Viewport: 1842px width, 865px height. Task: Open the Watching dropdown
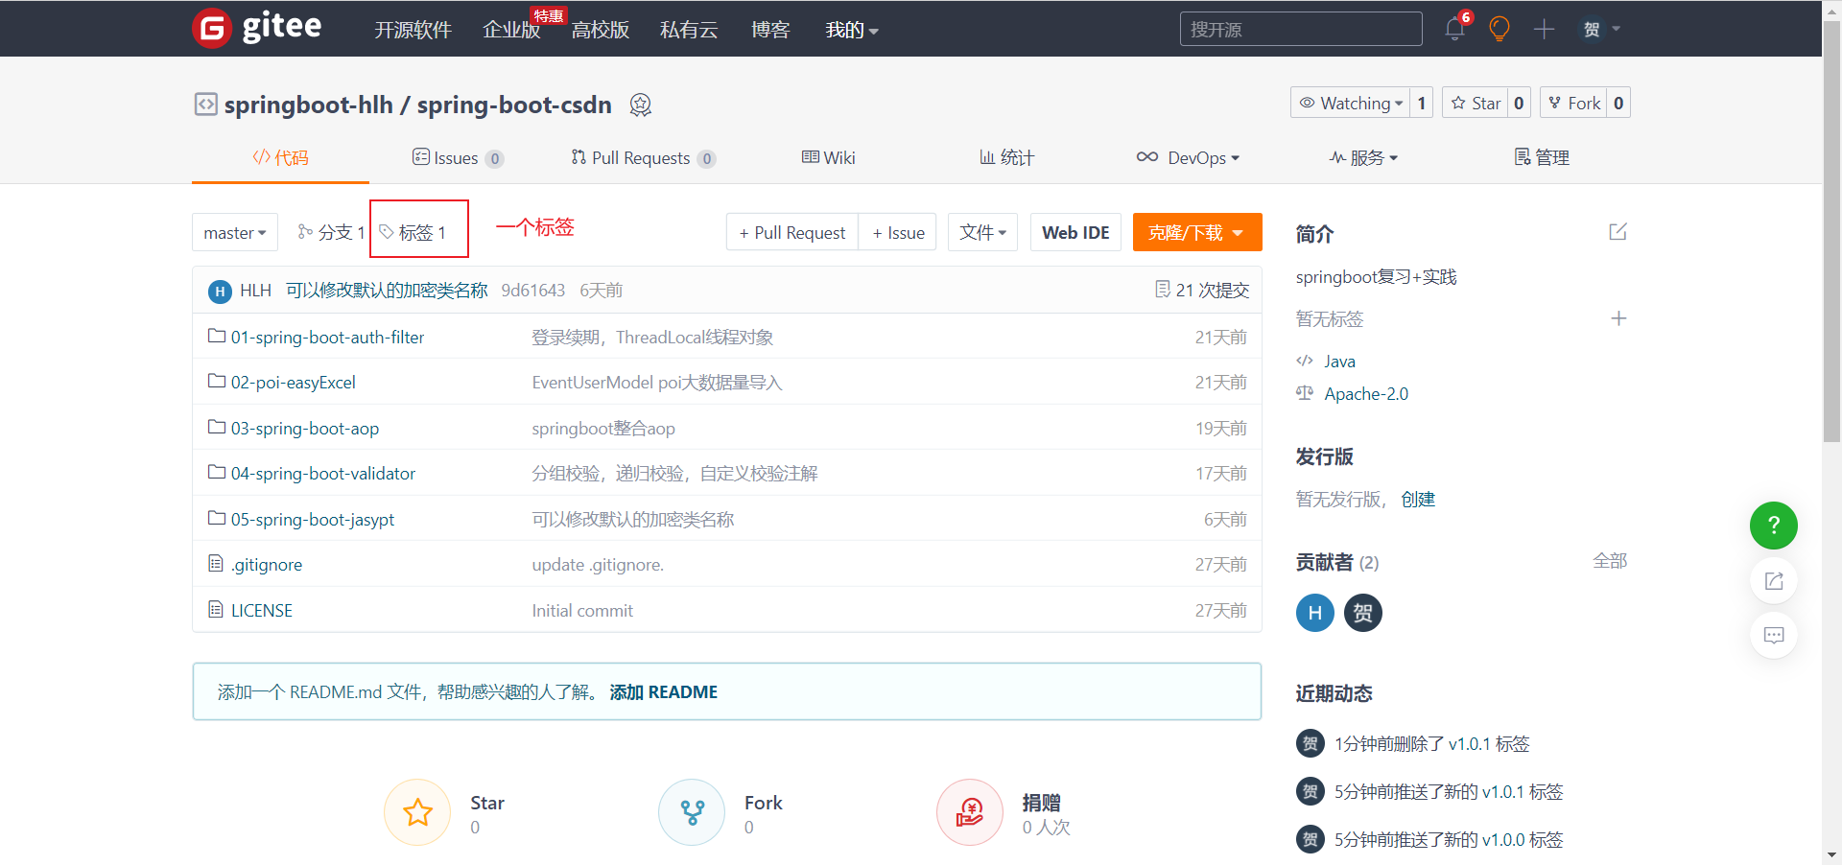1350,103
